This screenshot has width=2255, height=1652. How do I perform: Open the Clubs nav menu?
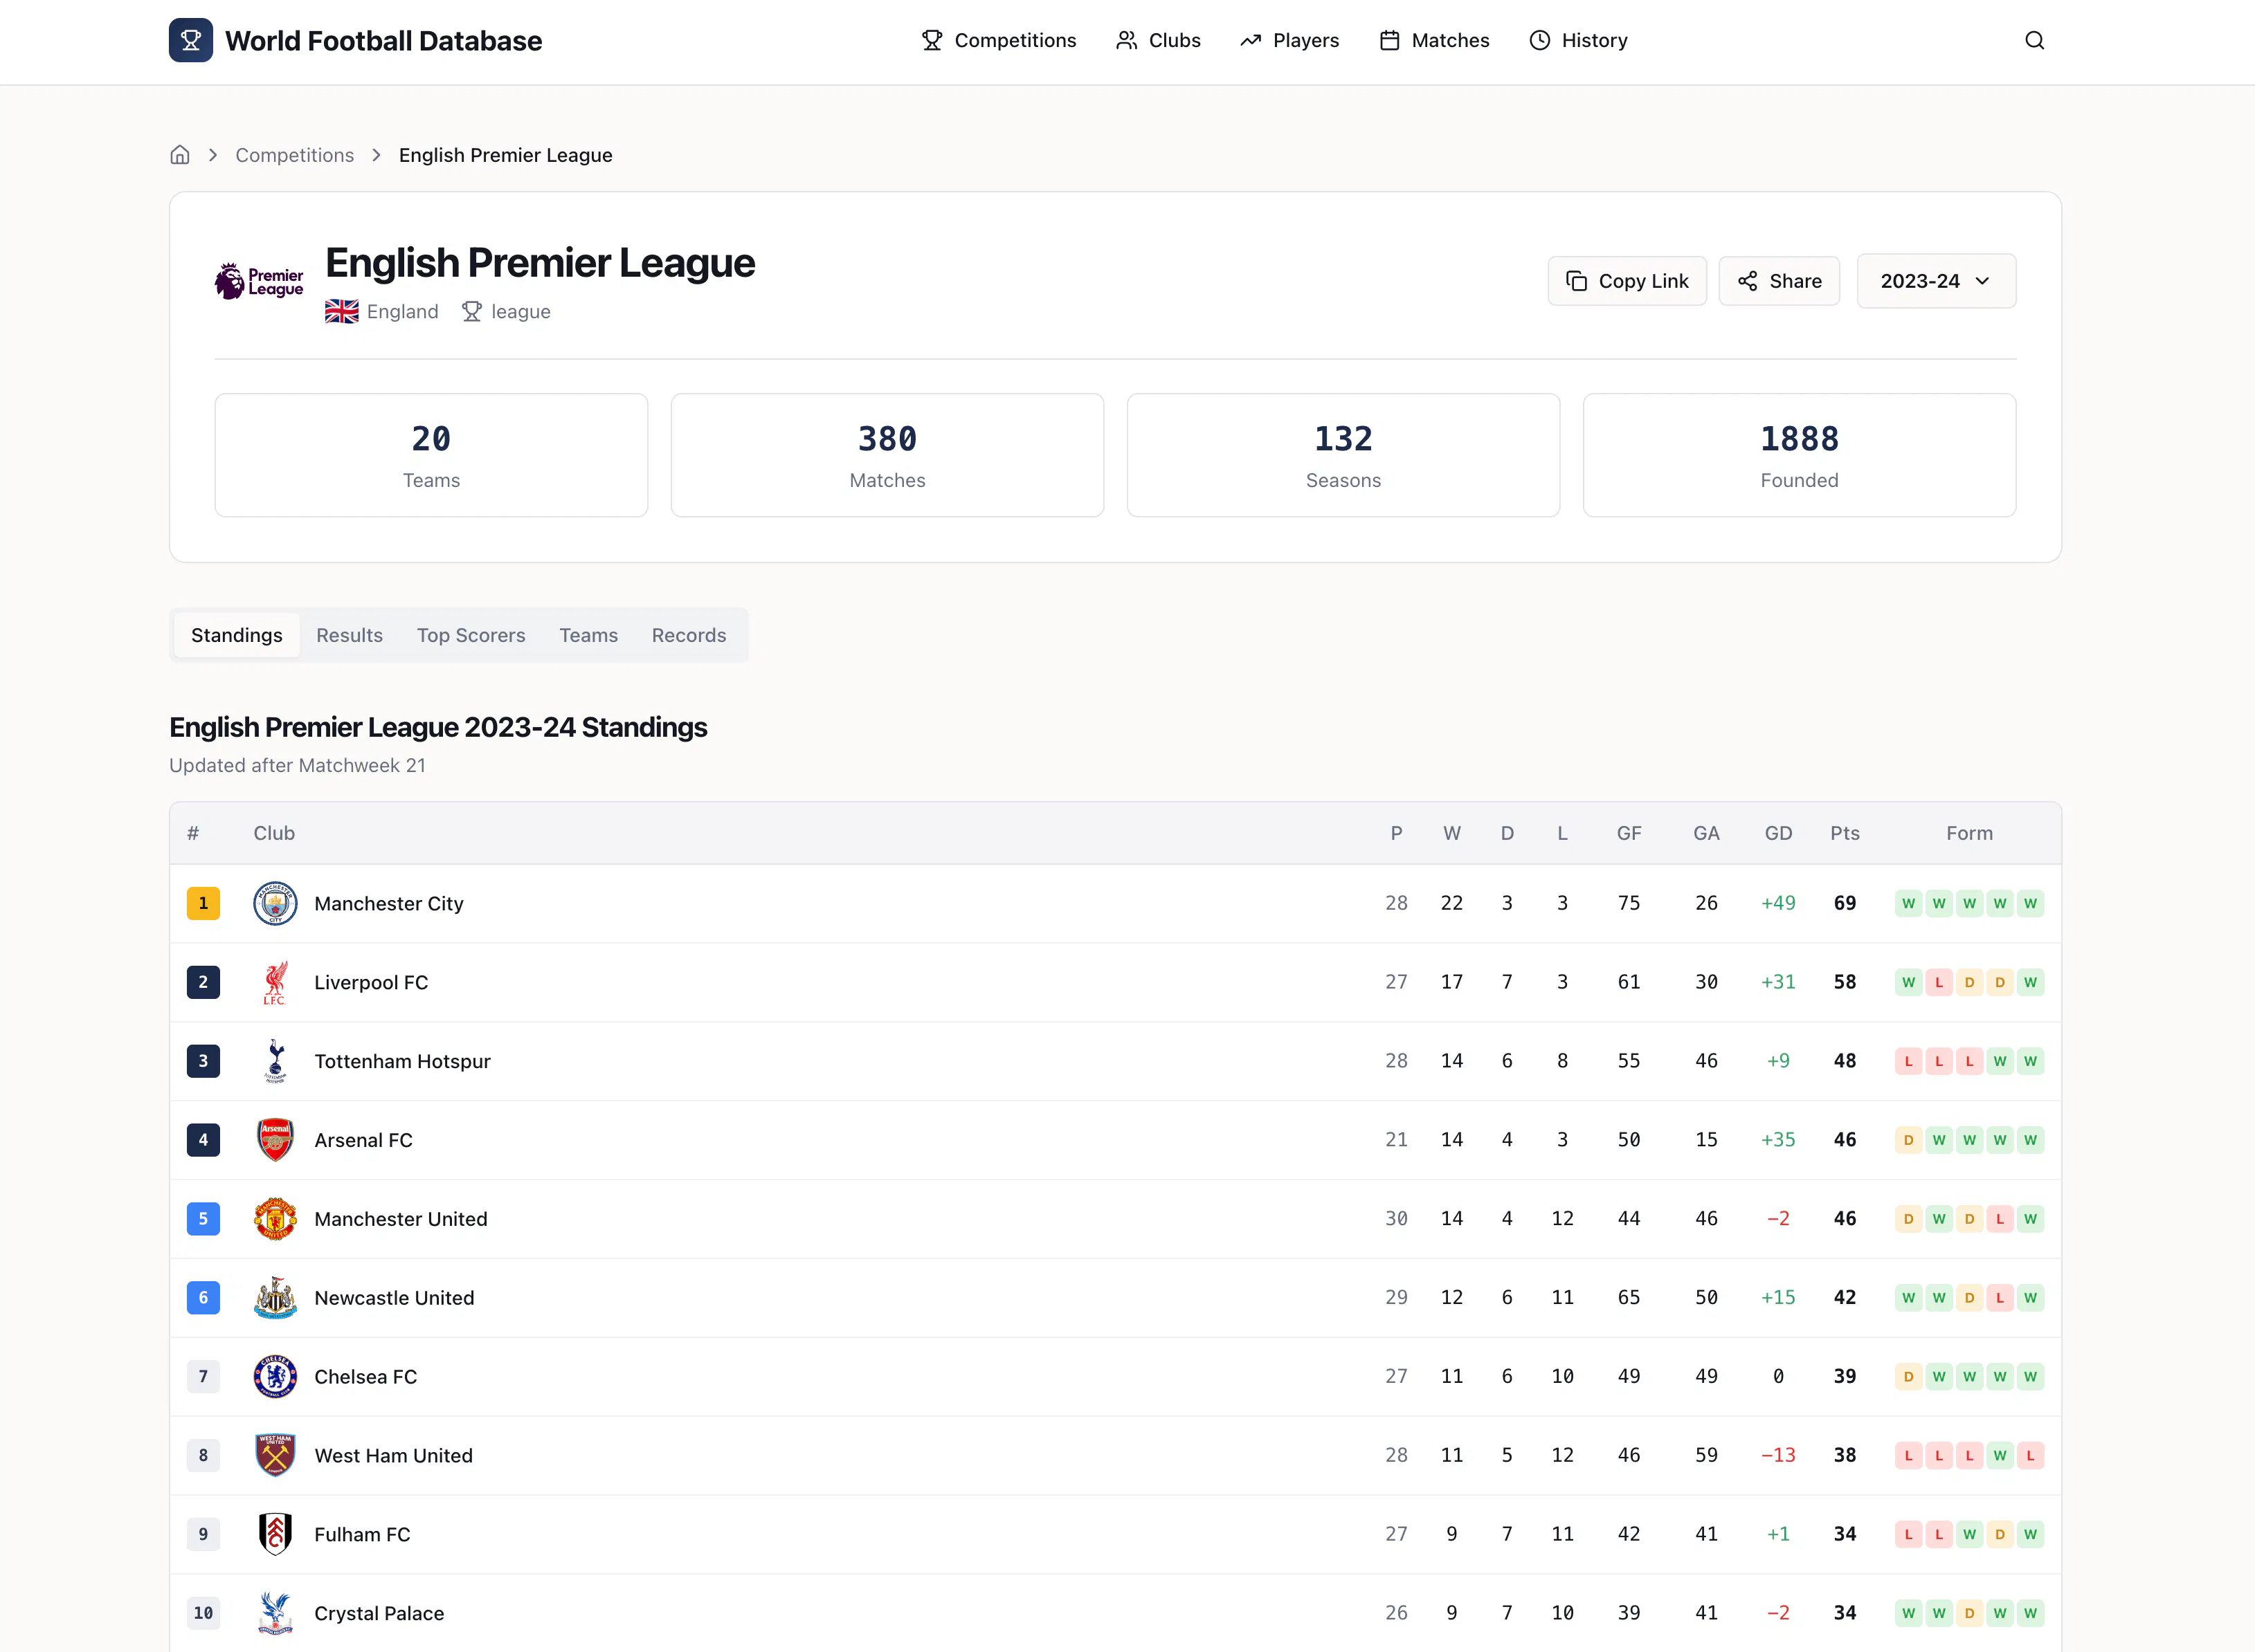click(1159, 40)
